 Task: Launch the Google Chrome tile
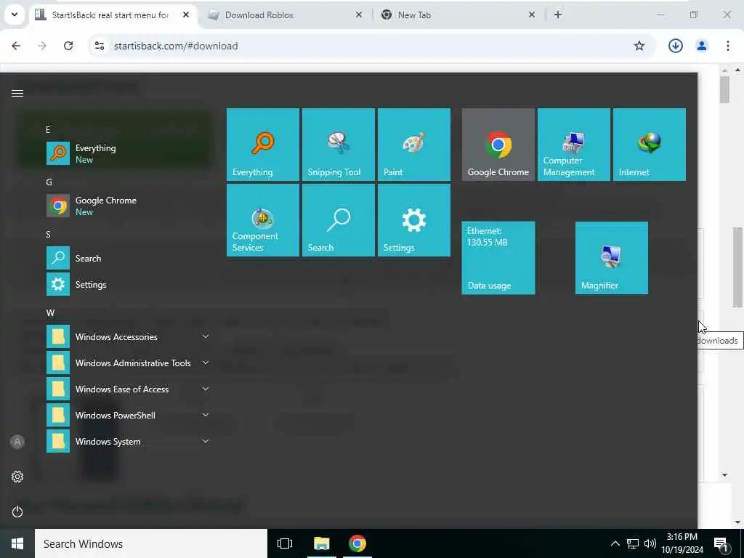coord(498,145)
